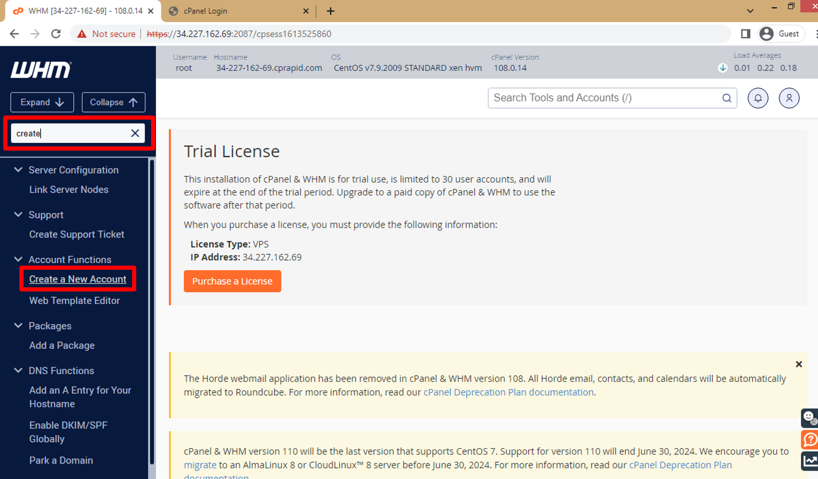Collapse the Account Functions section
Viewport: 818px width, 479px height.
click(x=18, y=260)
